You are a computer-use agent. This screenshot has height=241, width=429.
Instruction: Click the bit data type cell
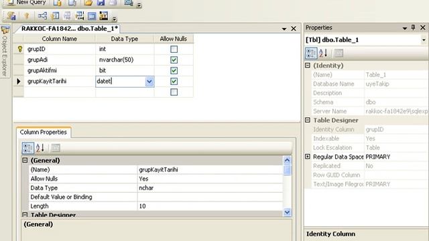point(125,70)
